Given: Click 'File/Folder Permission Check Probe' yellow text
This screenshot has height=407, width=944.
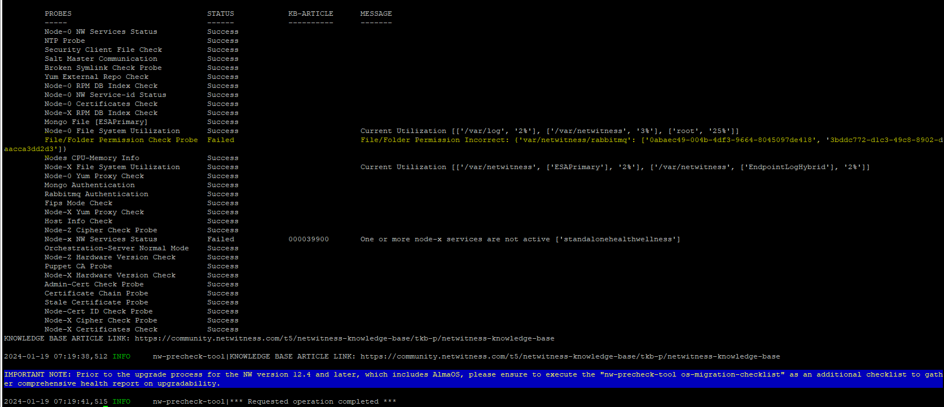Looking at the screenshot, I should [x=121, y=140].
